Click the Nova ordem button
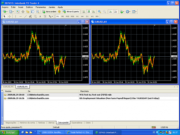Screen dimensions: 180x135 pyautogui.click(x=49, y=12)
